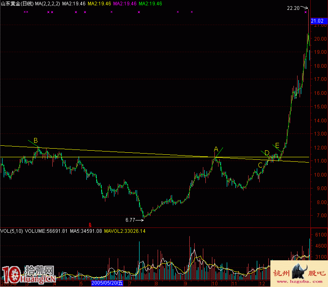Image resolution: width=328 pixels, height=287 pixels.
Task: Select annotation letter B
Action: coord(35,140)
